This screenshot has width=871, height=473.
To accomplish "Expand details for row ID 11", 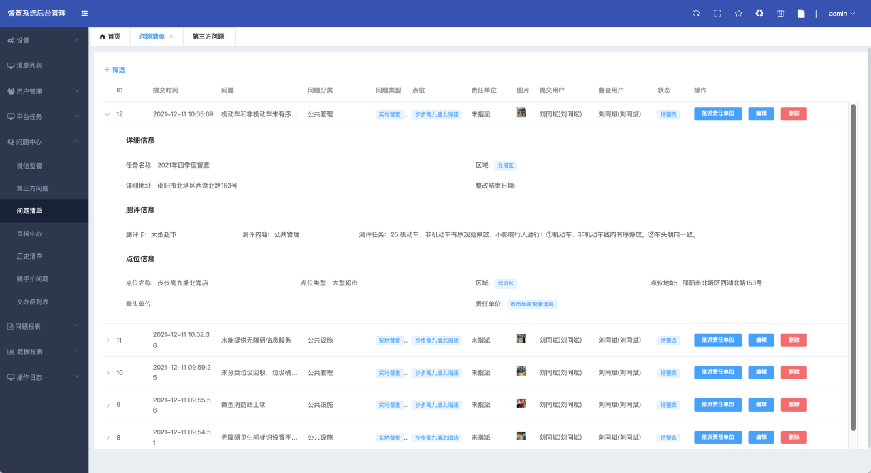I will click(x=108, y=340).
